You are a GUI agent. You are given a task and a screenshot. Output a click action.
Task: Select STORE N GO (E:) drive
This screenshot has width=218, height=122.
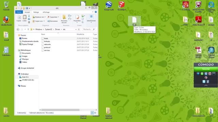(27, 80)
